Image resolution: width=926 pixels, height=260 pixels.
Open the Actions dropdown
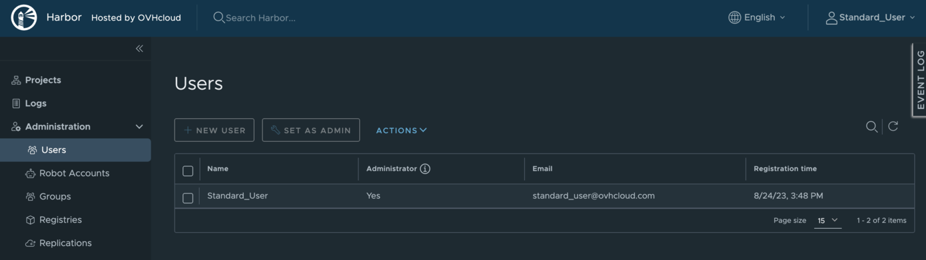[401, 130]
